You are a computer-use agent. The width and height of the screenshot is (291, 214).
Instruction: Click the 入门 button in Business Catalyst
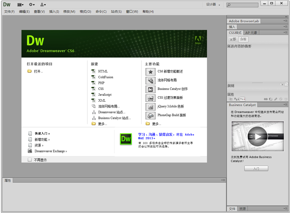pyautogui.click(x=256, y=168)
